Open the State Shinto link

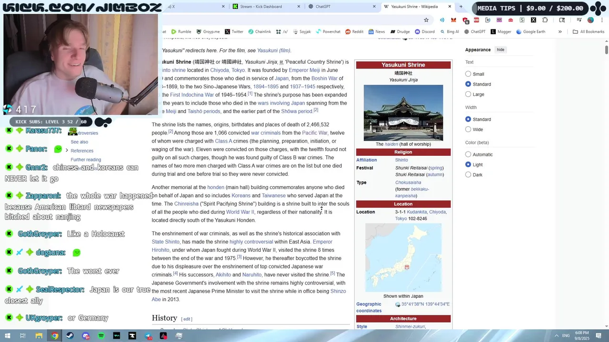(x=166, y=242)
